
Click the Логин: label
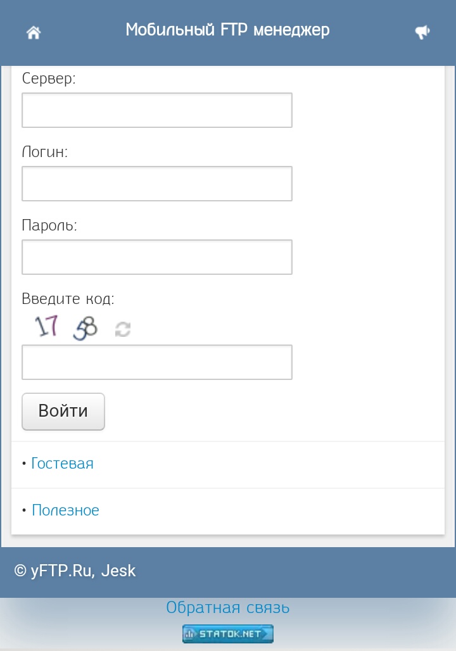45,152
